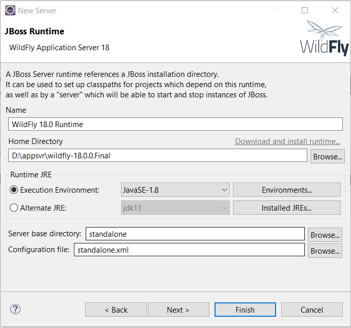The width and height of the screenshot is (351, 328).
Task: Select the Alternate JRE radio button
Action: pos(14,208)
